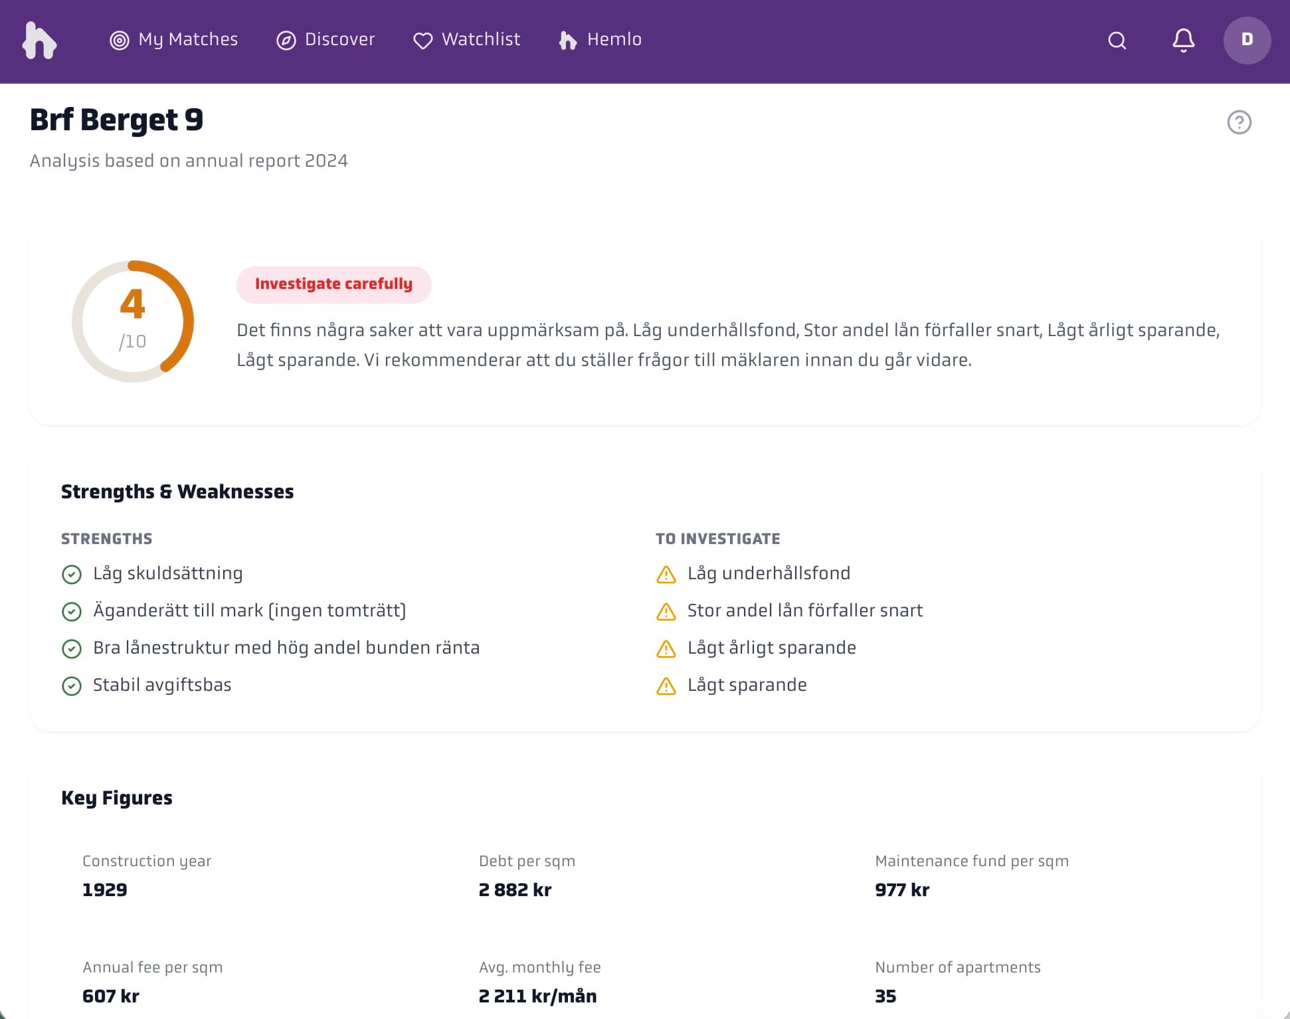This screenshot has height=1019, width=1290.
Task: Click the 4/10 score progress ring
Action: [132, 320]
